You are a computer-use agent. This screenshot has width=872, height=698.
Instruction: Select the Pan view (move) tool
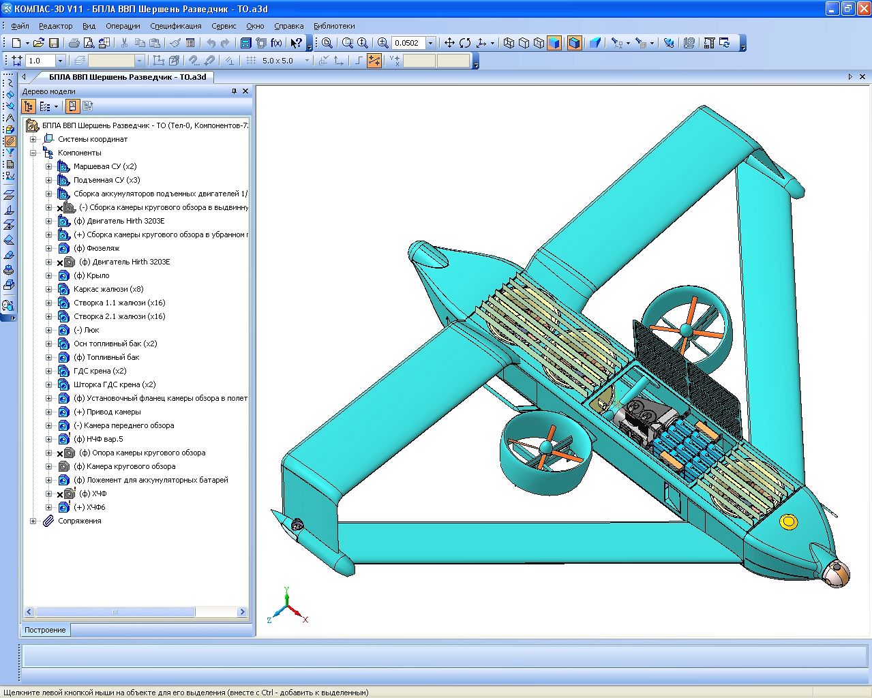point(449,43)
